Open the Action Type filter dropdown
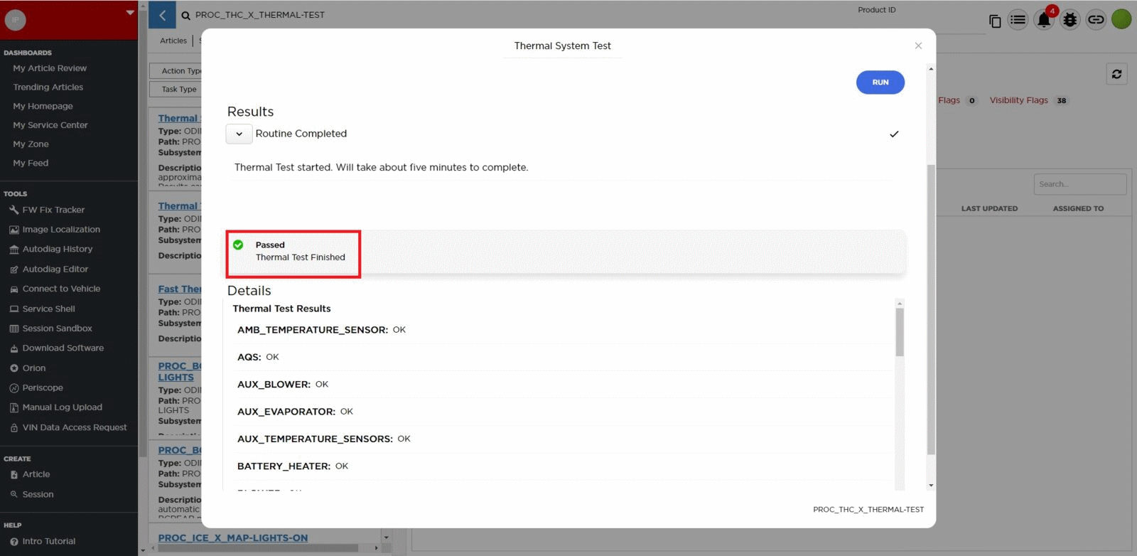The height and width of the screenshot is (556, 1137). [176, 71]
